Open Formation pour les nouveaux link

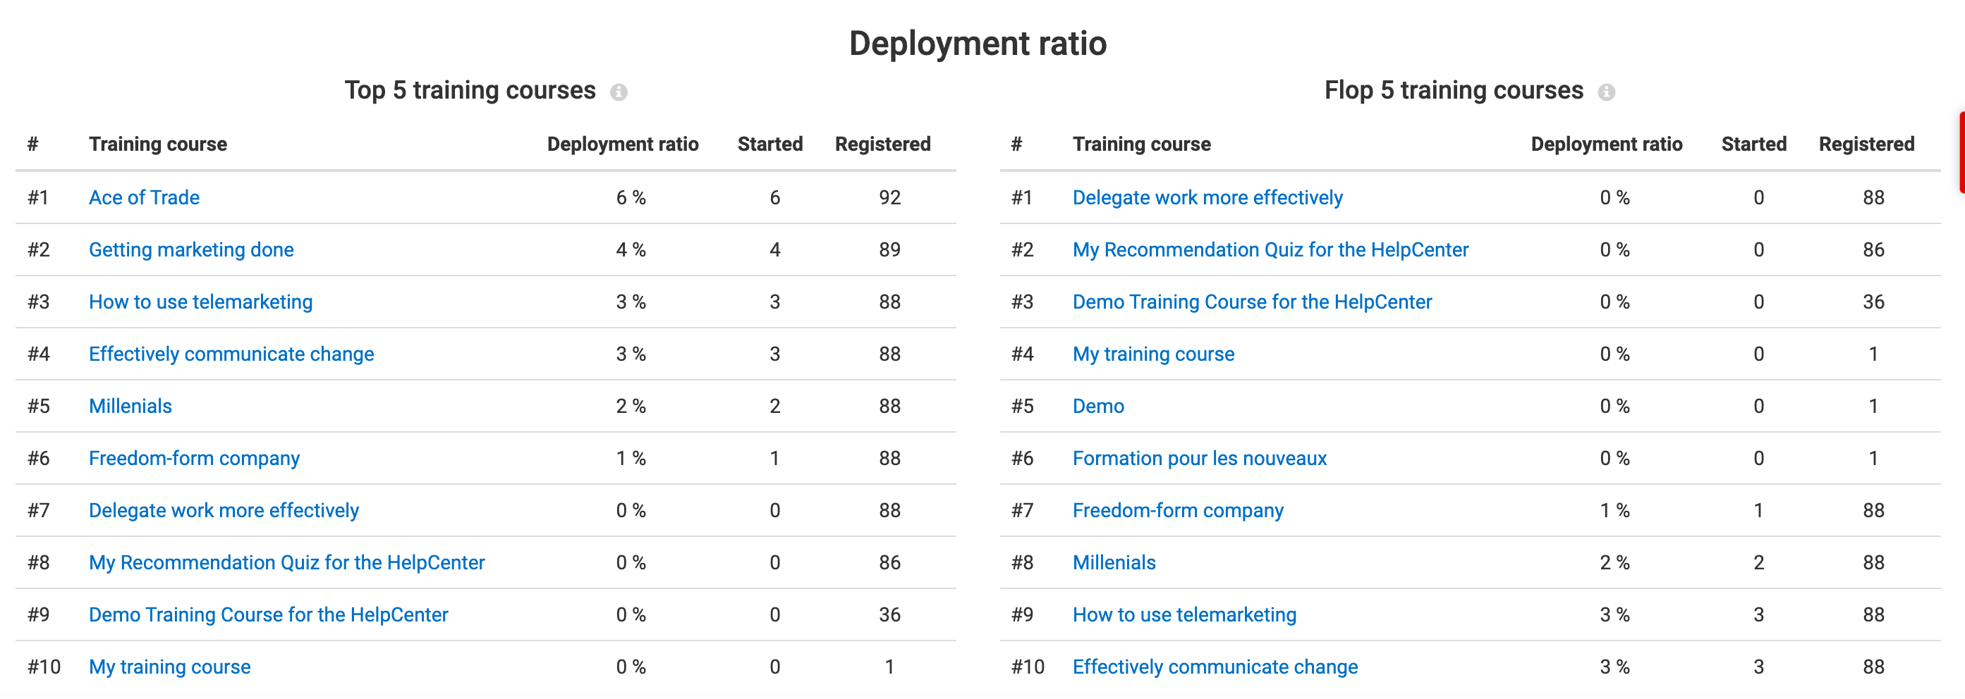pos(1200,458)
